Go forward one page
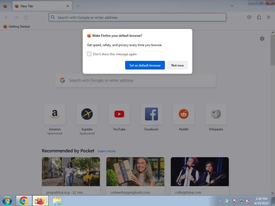275x206 pixels. [16, 17]
